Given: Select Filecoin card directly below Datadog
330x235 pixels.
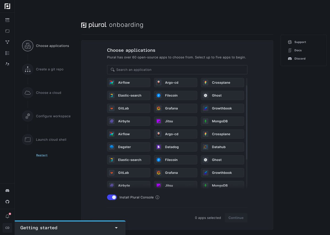Looking at the screenshot, I should coord(175,160).
